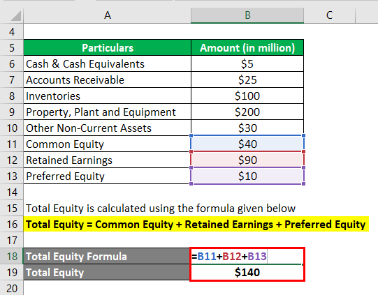Select the $5 amount cell

[247, 63]
